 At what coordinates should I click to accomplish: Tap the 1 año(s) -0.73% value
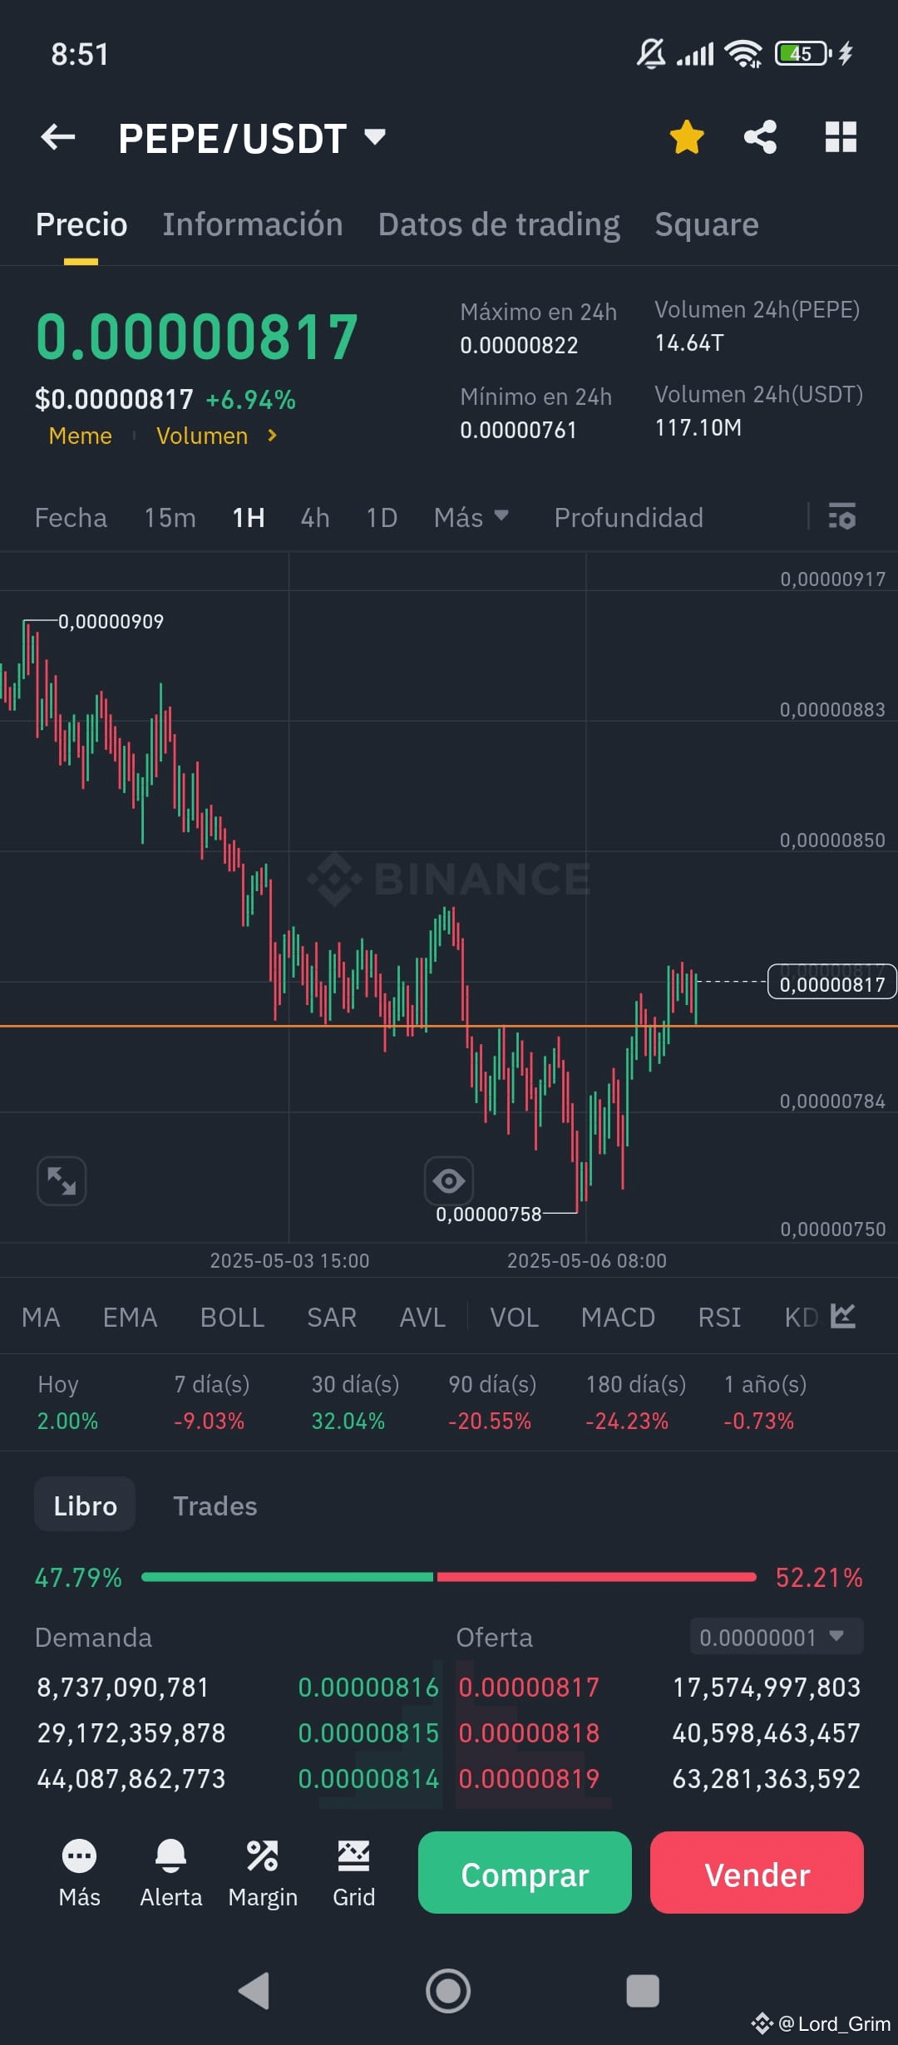pos(758,1421)
